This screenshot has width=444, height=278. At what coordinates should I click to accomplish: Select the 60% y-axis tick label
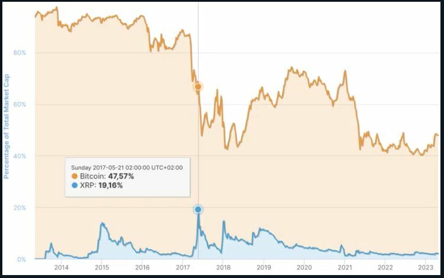point(20,104)
